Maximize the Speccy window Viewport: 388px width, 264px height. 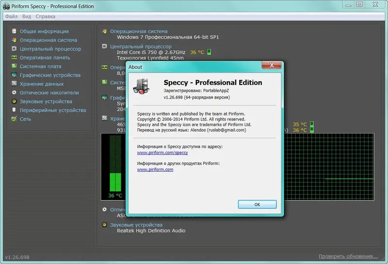tap(359, 4)
